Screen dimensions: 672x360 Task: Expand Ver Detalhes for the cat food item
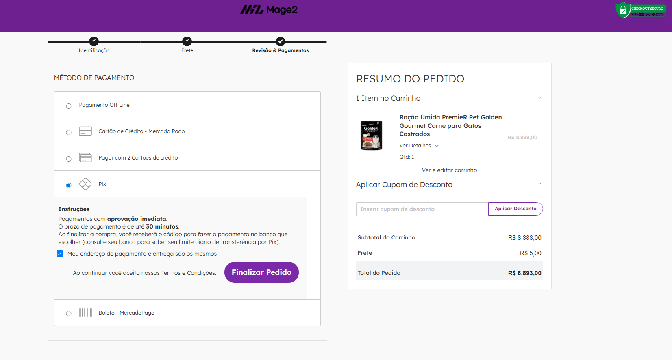[419, 145]
